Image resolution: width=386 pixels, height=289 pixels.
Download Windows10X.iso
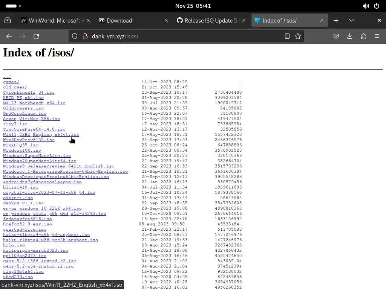[x=22, y=151]
